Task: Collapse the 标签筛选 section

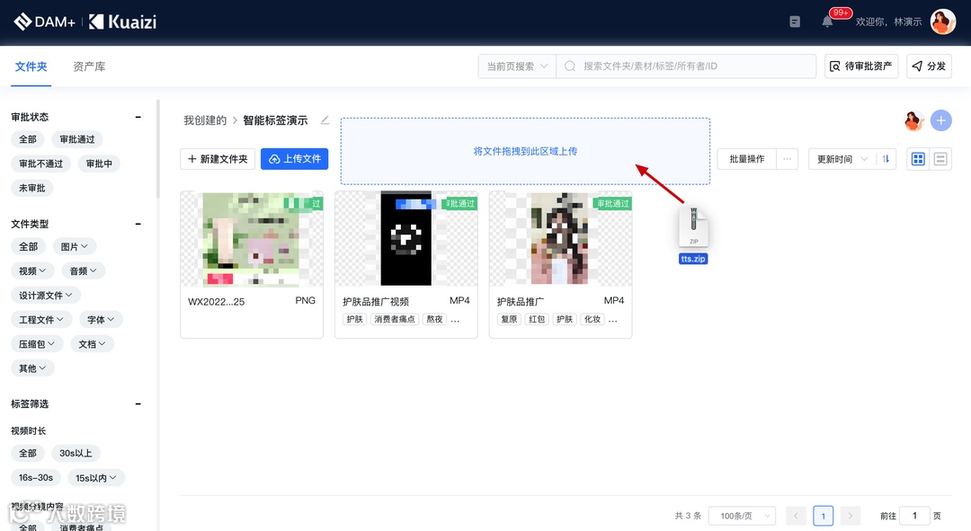Action: [x=138, y=404]
